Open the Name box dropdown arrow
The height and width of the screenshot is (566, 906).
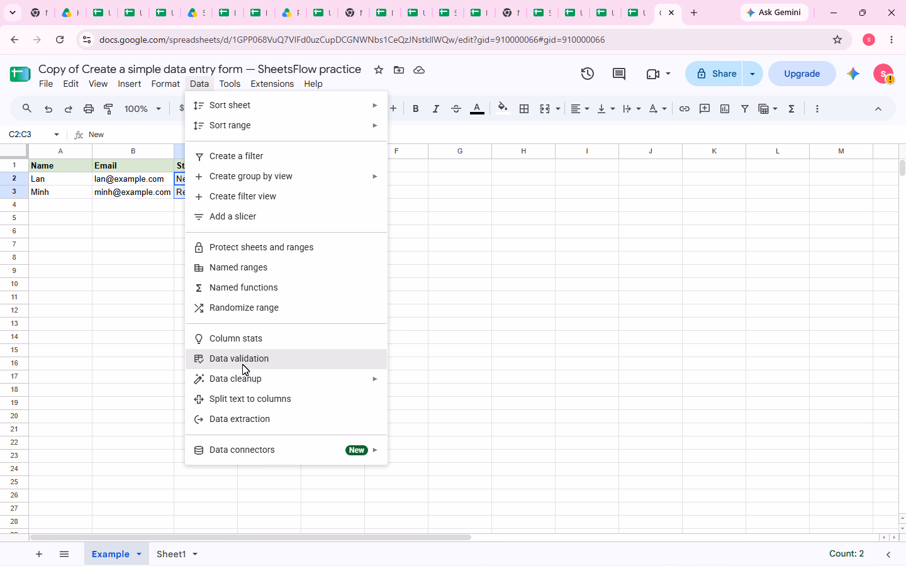tap(57, 135)
